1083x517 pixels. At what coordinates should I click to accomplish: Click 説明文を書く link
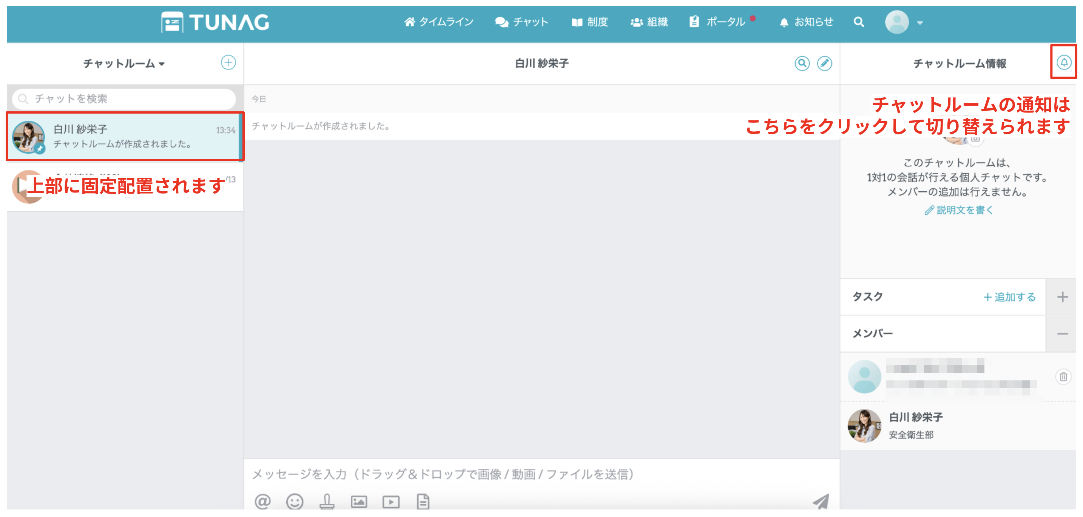tap(959, 210)
